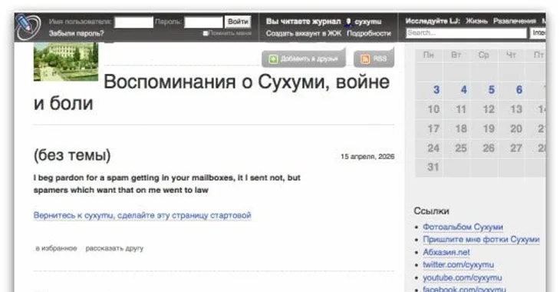Click calendar day 17
Image resolution: width=560 pixels, height=292 pixels.
[x=433, y=128]
